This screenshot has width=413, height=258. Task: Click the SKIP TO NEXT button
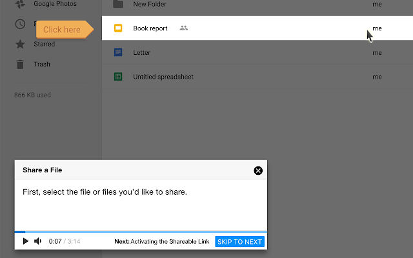click(239, 242)
